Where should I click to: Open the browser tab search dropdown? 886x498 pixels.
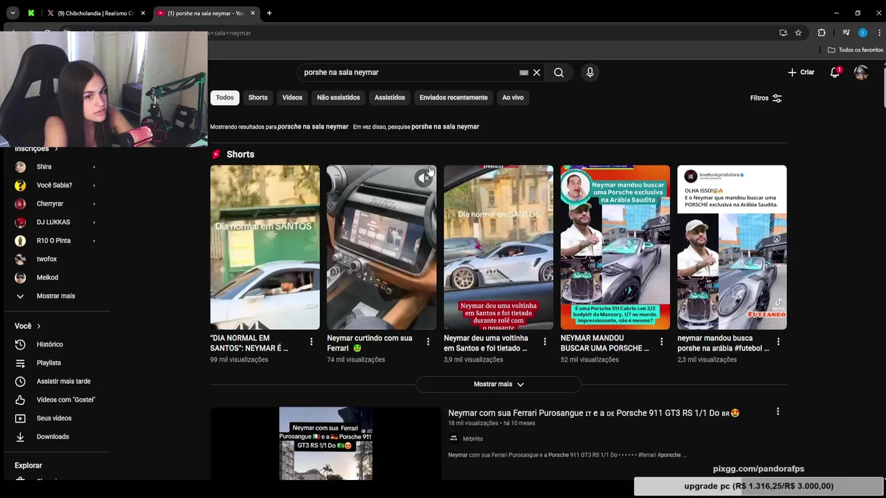tap(12, 13)
